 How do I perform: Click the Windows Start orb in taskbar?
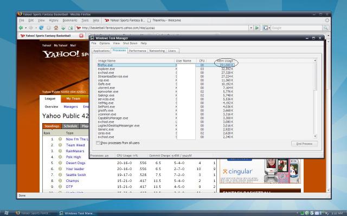pos(5,213)
